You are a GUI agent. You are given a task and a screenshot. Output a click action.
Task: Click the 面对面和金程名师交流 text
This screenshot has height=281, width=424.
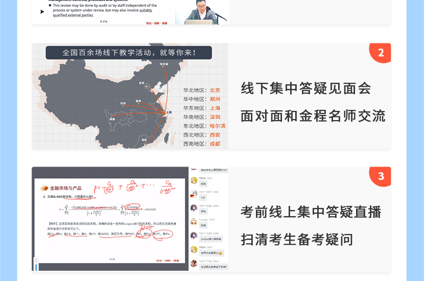click(x=313, y=116)
